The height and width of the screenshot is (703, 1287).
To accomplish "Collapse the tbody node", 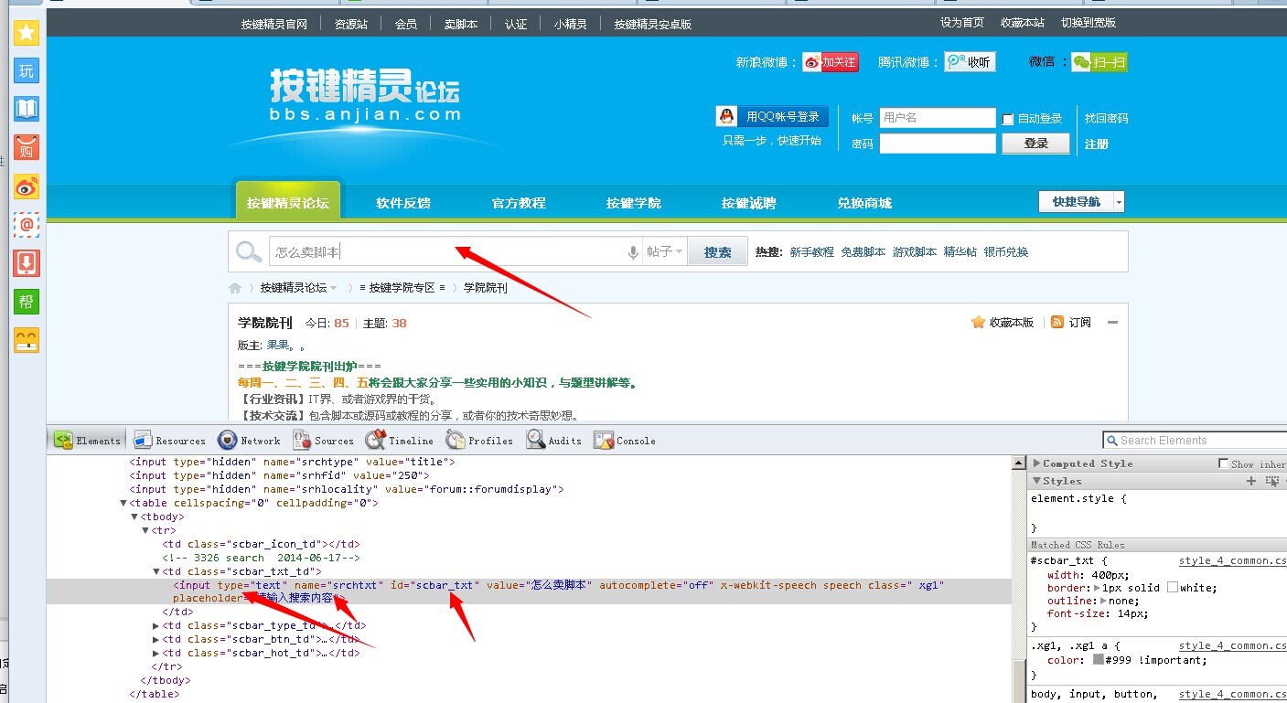I will (x=134, y=517).
